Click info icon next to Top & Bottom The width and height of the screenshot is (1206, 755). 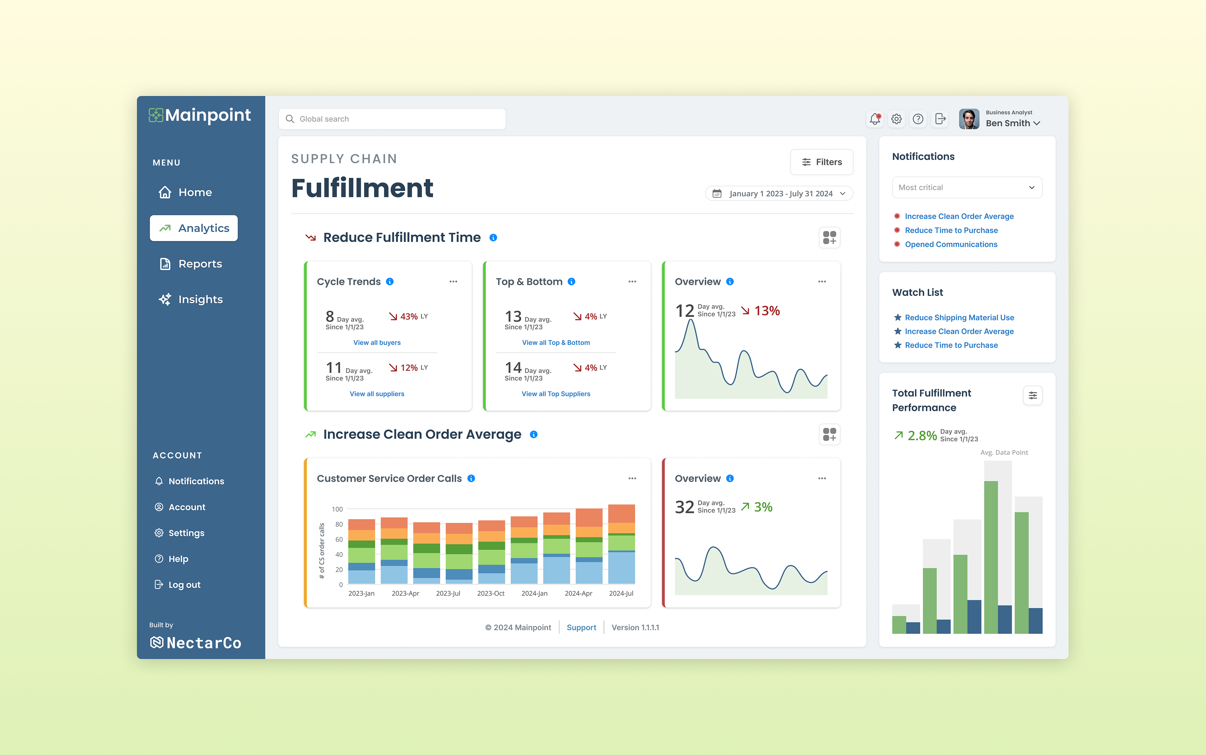pos(572,282)
